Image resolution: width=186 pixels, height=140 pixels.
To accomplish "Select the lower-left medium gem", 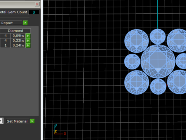I will point(137,82).
